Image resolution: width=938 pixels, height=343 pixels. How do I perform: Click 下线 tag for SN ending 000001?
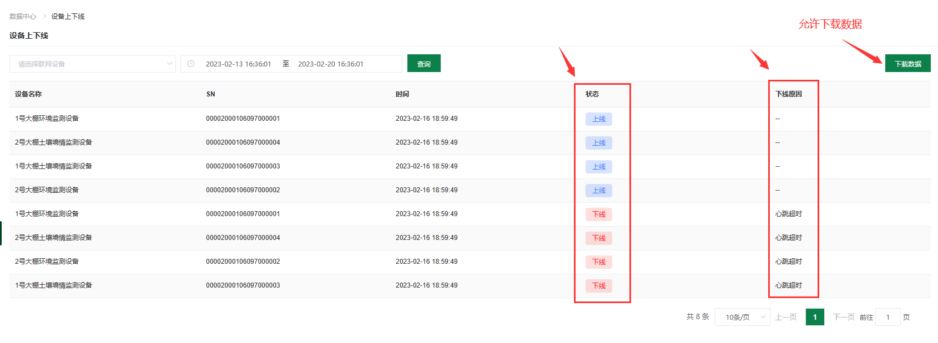pyautogui.click(x=599, y=214)
